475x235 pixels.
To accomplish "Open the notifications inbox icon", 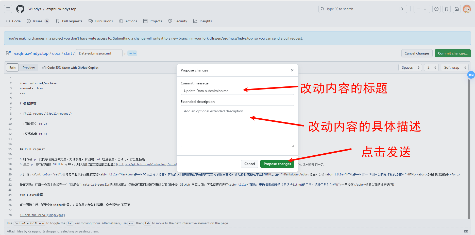I will (457, 9).
